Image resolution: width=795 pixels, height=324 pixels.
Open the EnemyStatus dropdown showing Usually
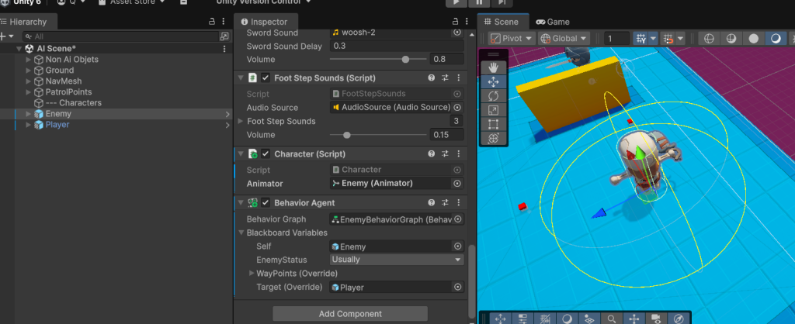coord(396,260)
